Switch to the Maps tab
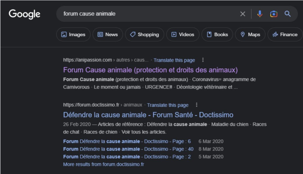Image resolution: width=303 pixels, height=174 pixels. coord(250,35)
